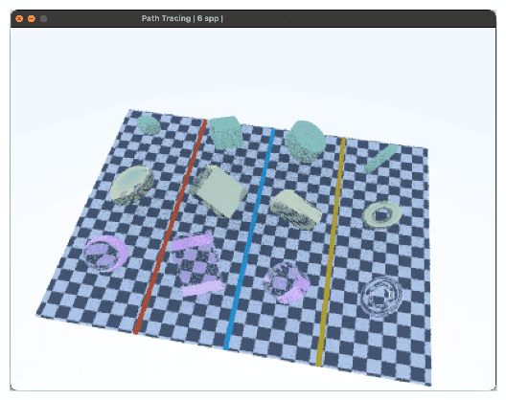Click the large teal cylinder
The image size is (506, 400).
tap(305, 141)
